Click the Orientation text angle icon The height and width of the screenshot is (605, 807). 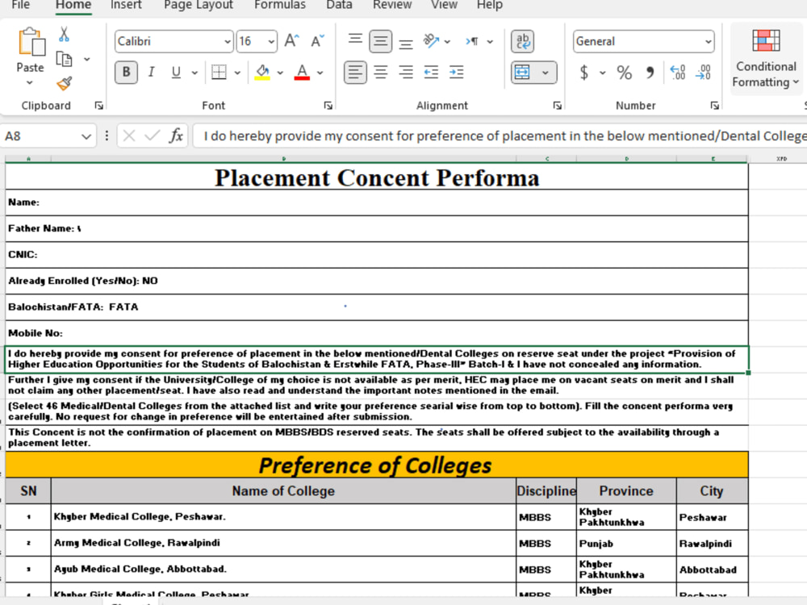pos(431,41)
